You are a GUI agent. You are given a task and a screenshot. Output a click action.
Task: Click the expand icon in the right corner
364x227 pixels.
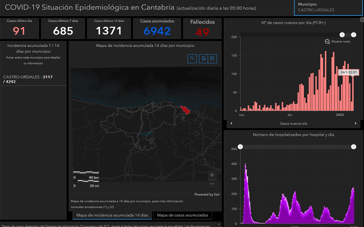(362, 20)
